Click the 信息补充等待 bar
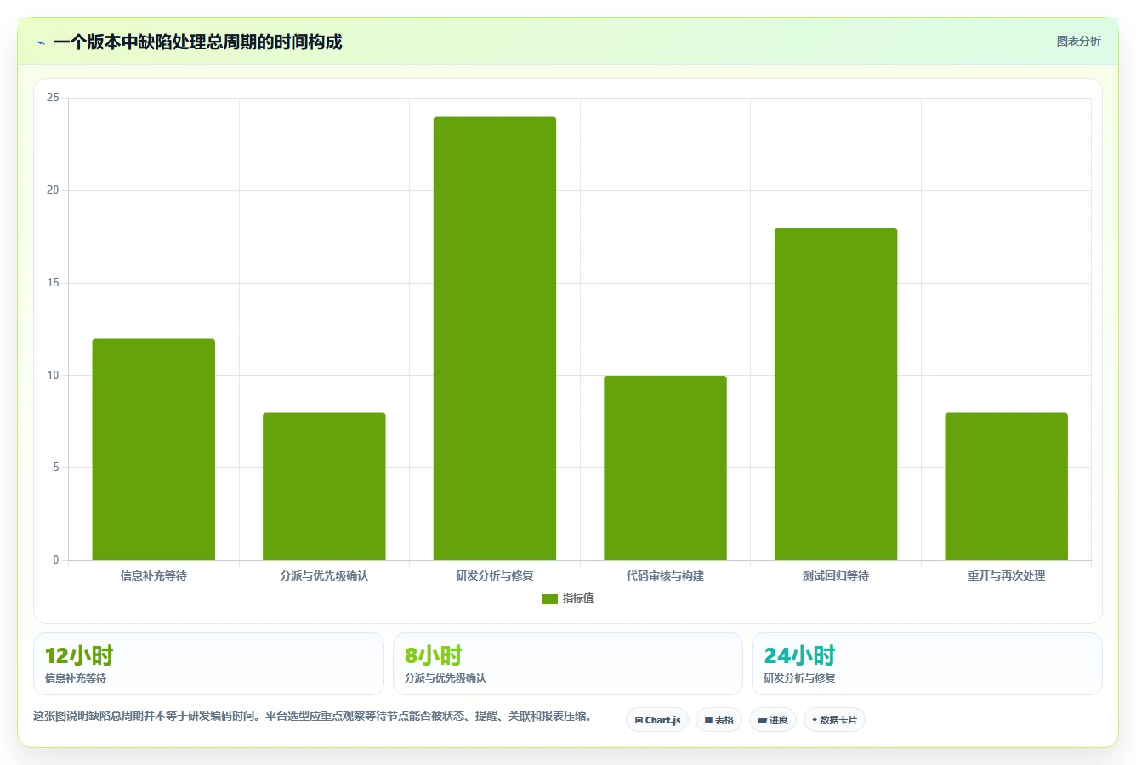Viewport: 1136px width, 765px height. click(154, 450)
